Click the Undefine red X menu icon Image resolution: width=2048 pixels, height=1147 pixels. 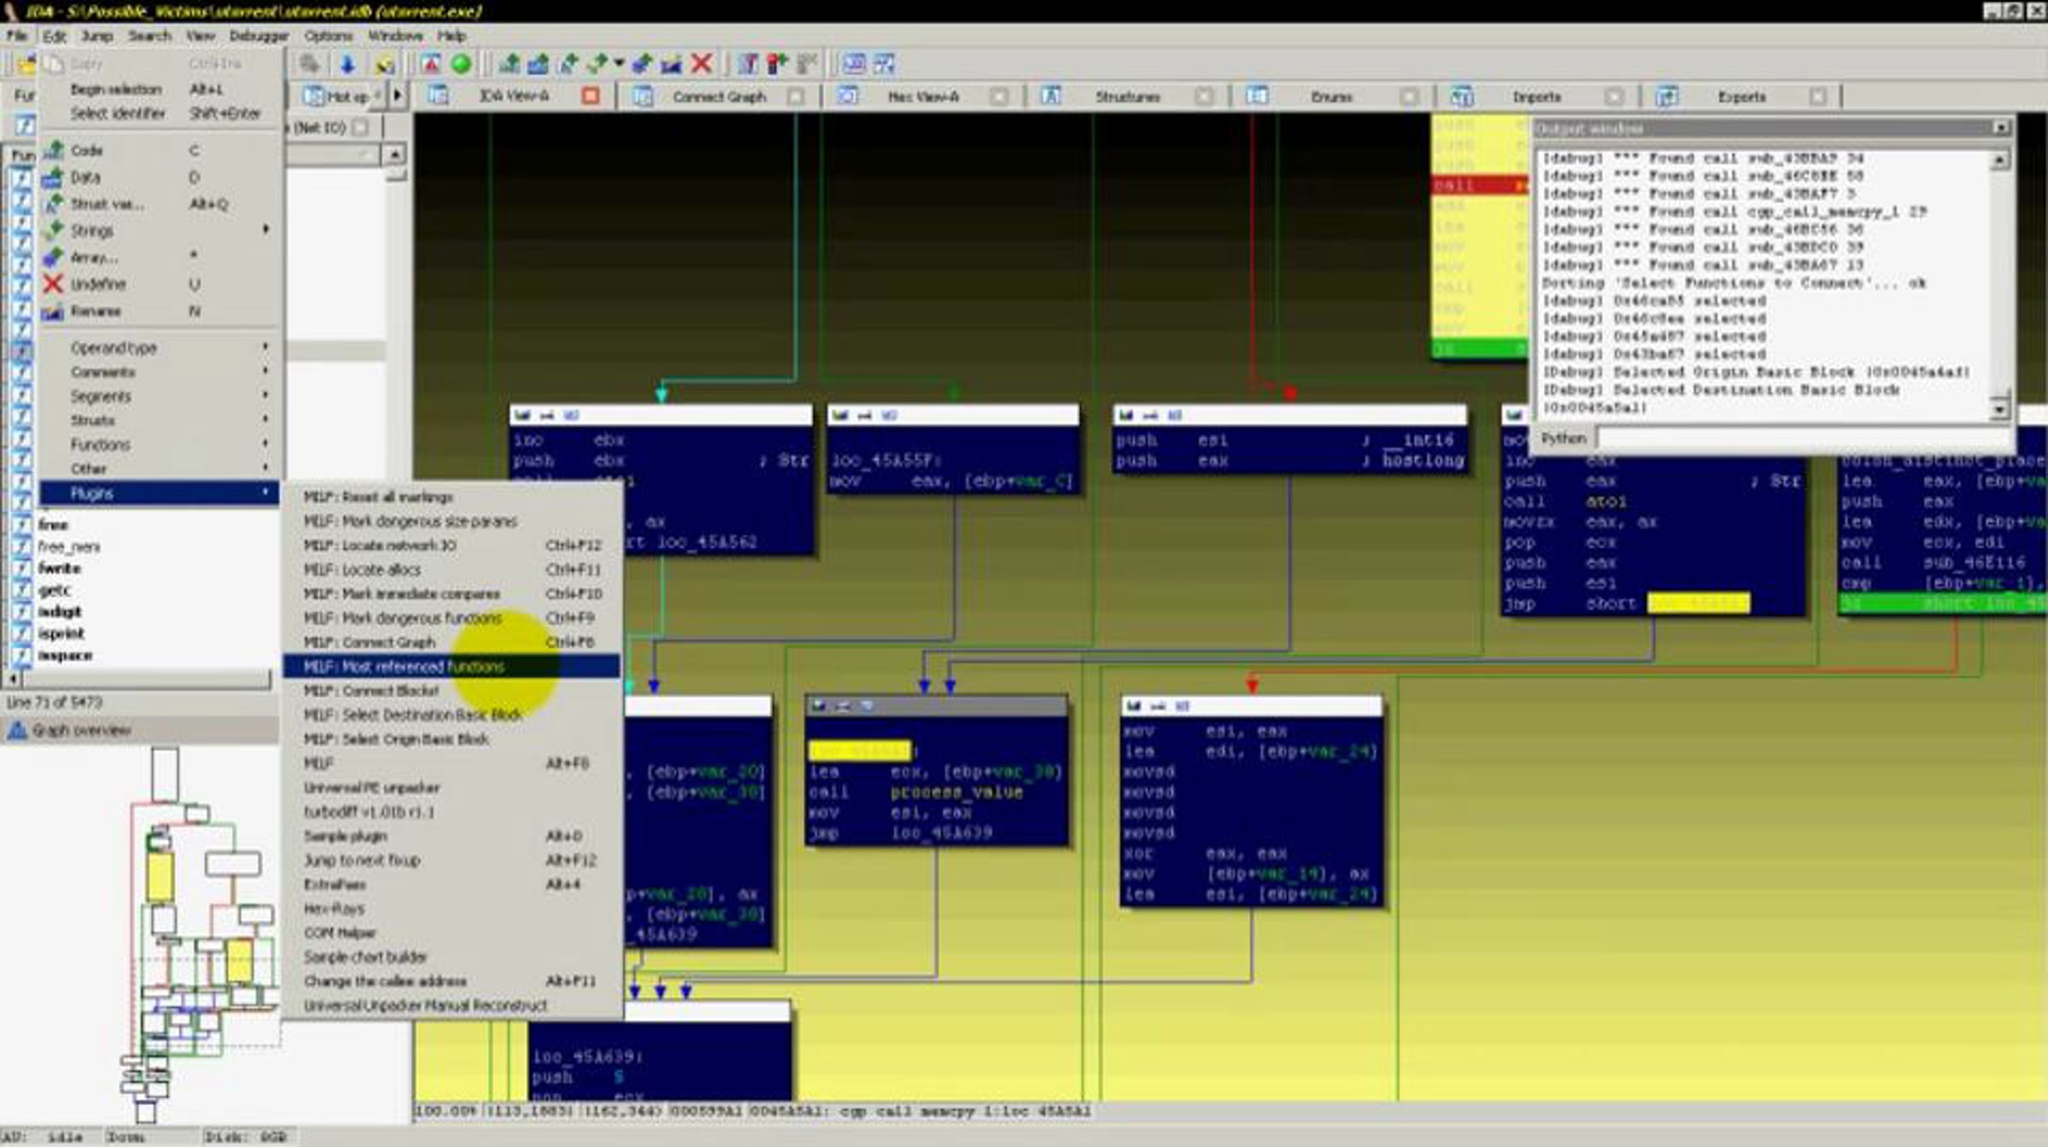pyautogui.click(x=53, y=284)
